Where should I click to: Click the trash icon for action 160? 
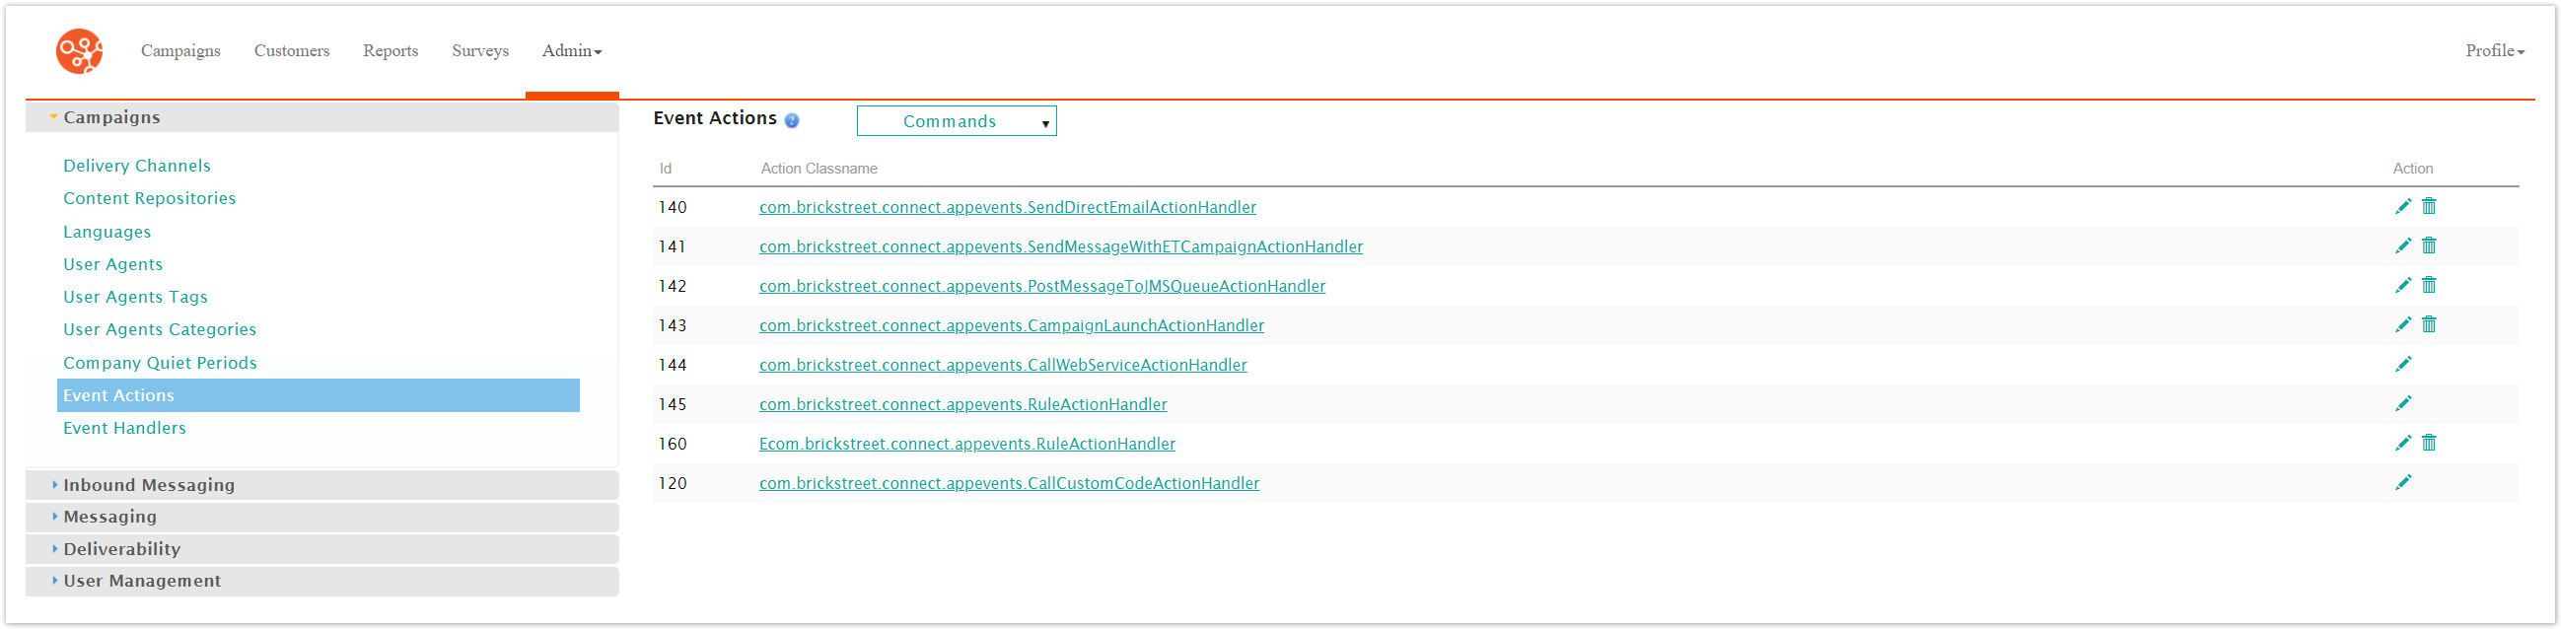[x=2428, y=444]
